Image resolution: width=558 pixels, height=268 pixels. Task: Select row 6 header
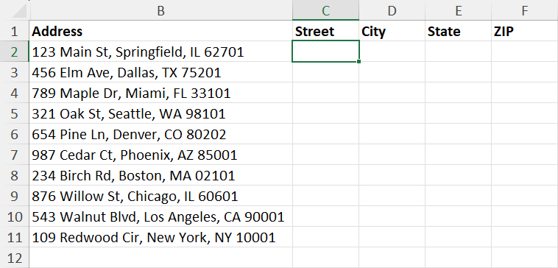[x=14, y=135]
